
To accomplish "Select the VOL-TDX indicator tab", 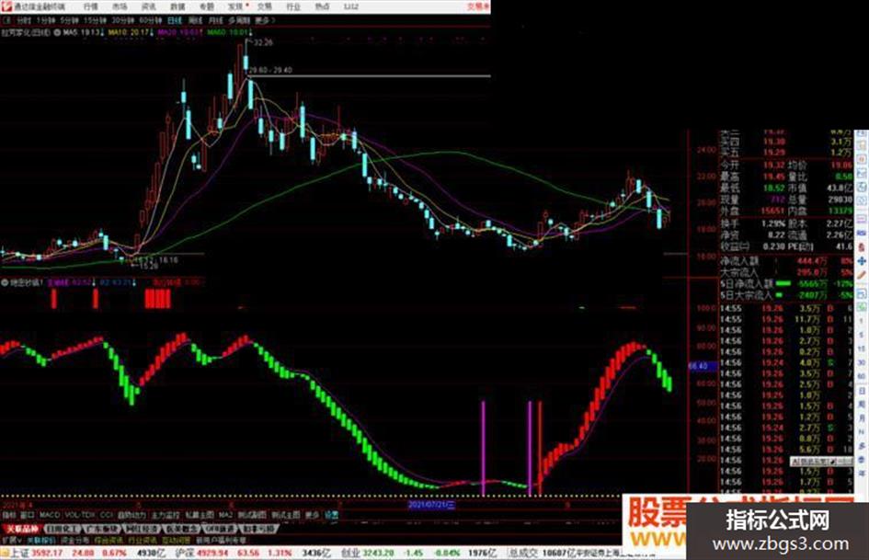I will click(80, 515).
